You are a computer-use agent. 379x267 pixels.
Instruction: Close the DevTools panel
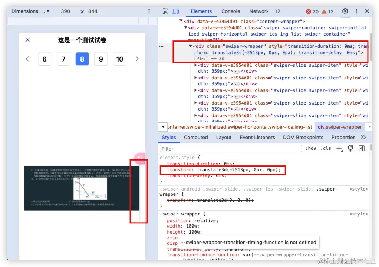[x=367, y=11]
